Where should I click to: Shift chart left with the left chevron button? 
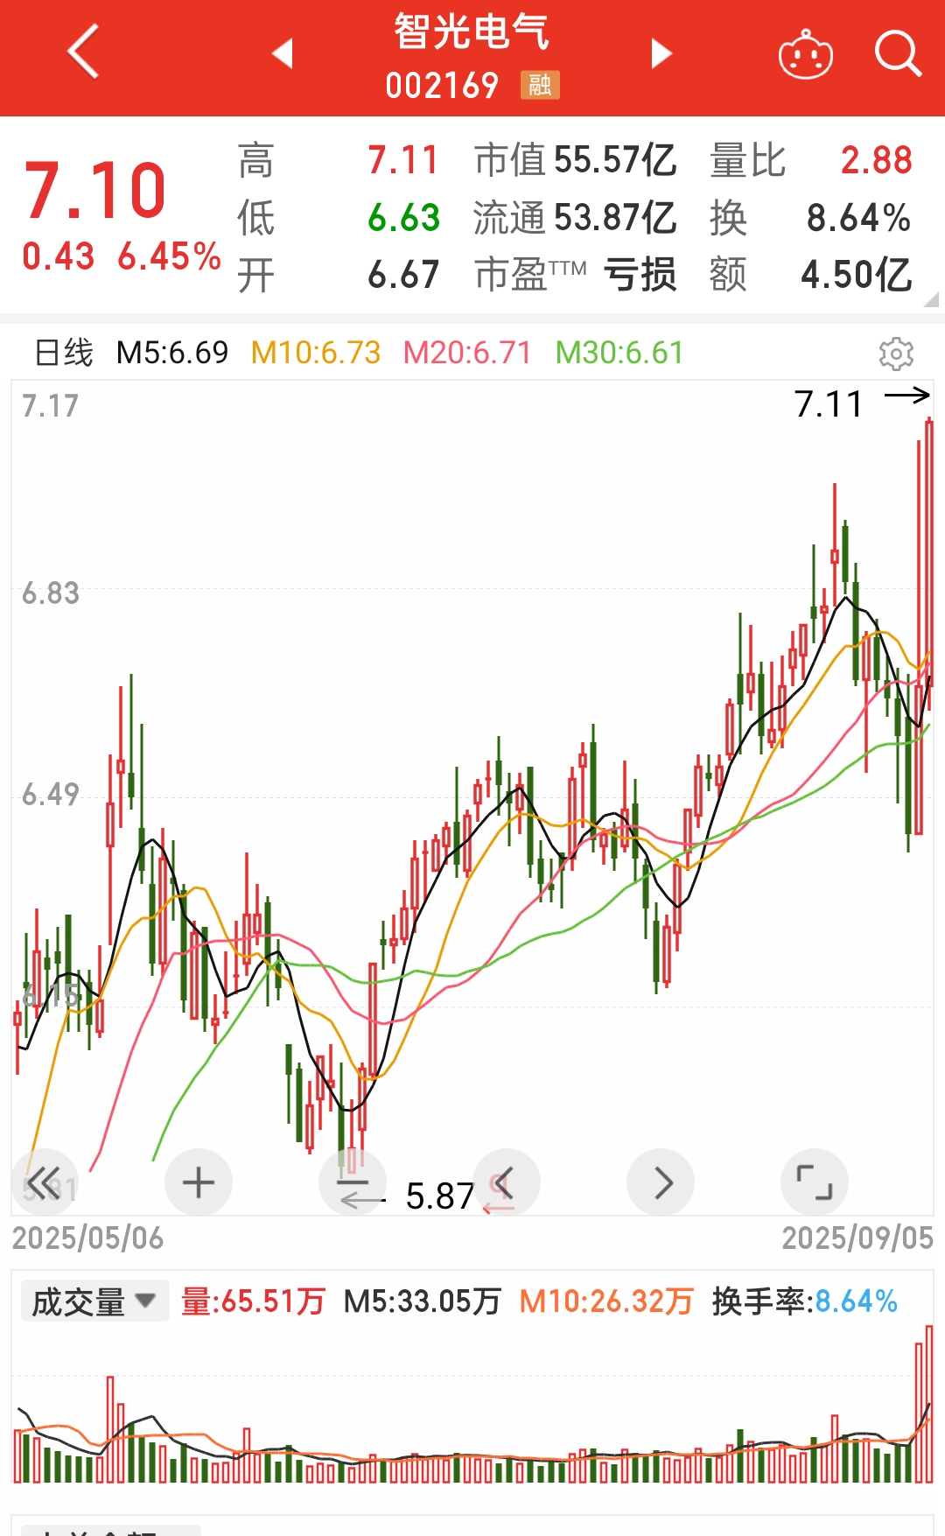[507, 1182]
